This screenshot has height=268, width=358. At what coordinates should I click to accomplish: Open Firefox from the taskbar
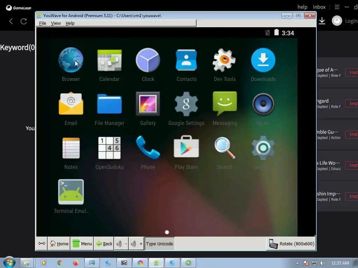pos(76,263)
